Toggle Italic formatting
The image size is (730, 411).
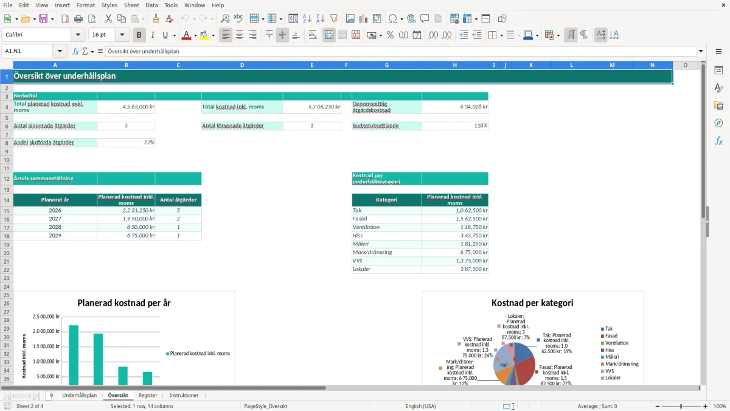click(x=153, y=35)
